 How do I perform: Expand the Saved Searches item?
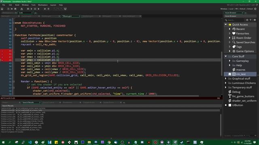229,42
